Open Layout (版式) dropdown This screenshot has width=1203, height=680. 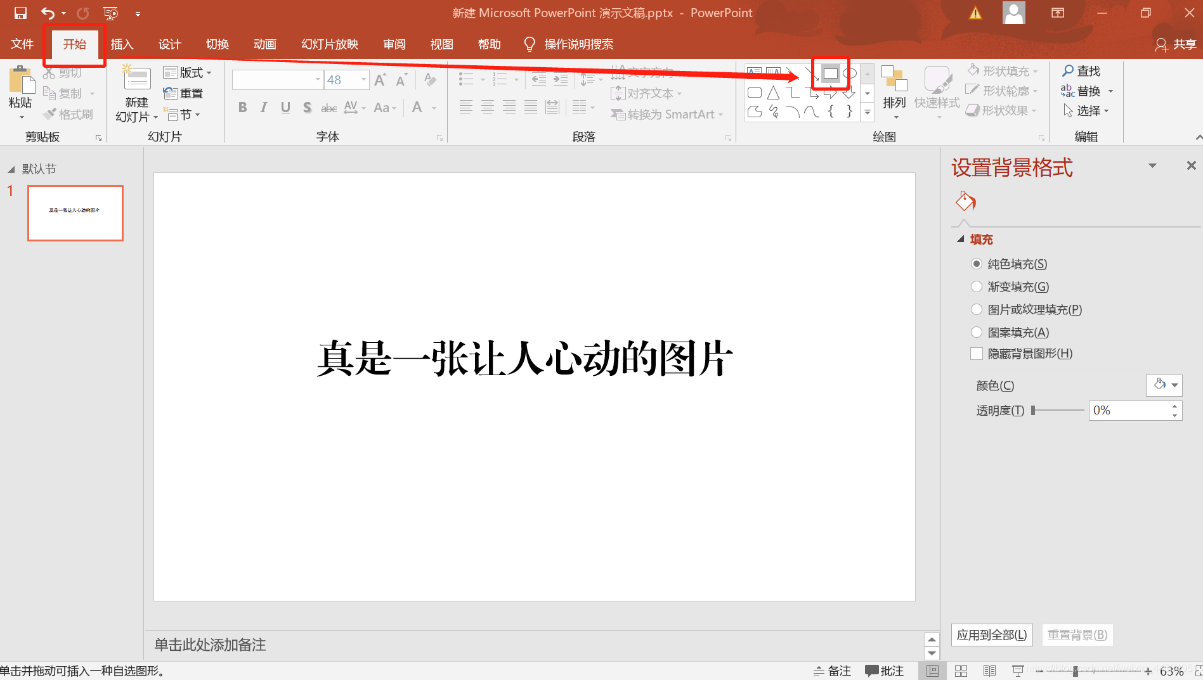click(187, 72)
